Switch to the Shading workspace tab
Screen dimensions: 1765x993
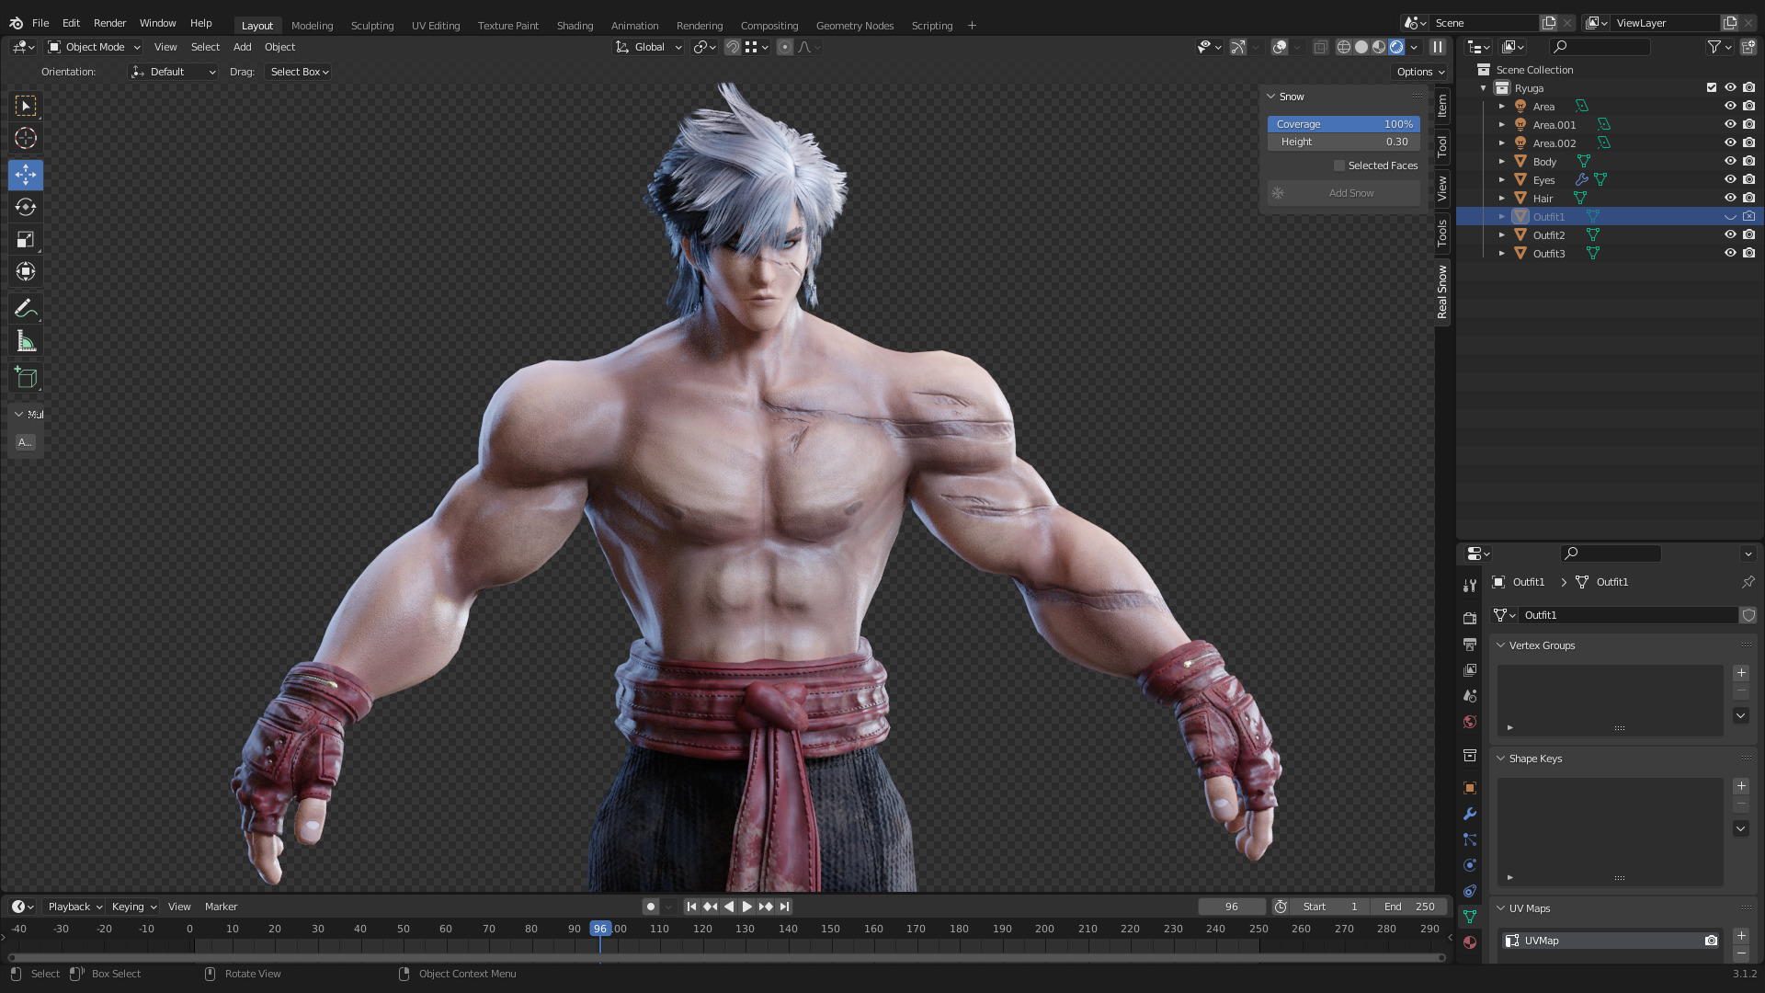tap(575, 26)
